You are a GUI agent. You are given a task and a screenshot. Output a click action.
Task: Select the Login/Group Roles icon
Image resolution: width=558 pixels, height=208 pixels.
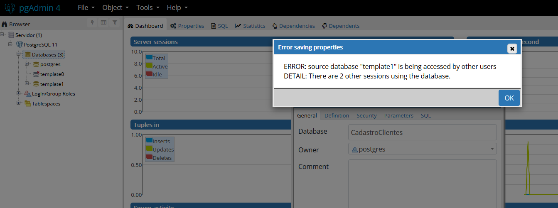(x=28, y=94)
